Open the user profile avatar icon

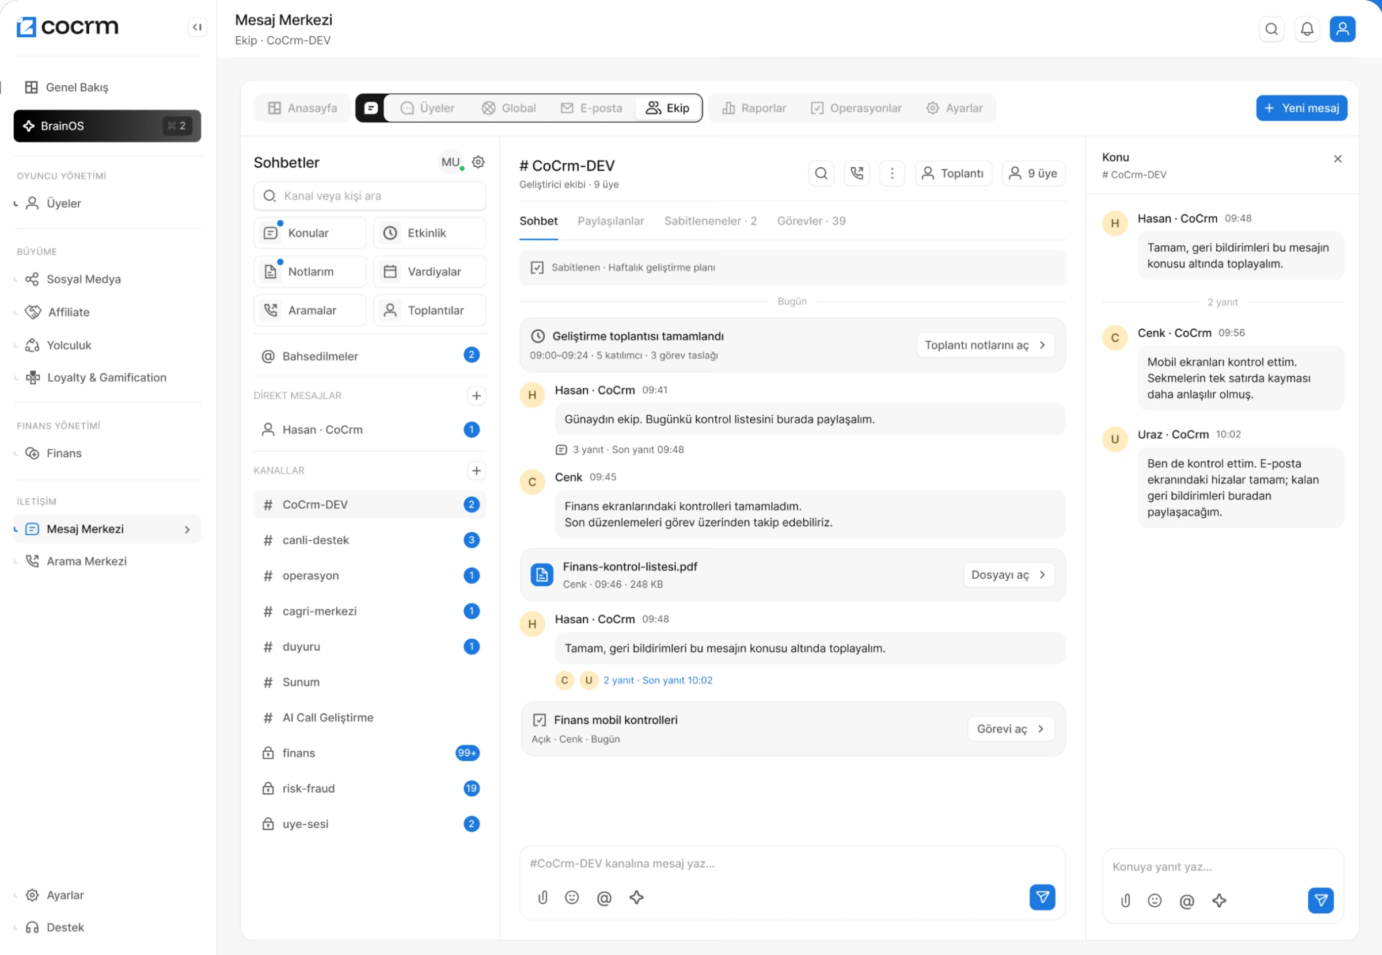(x=1342, y=29)
